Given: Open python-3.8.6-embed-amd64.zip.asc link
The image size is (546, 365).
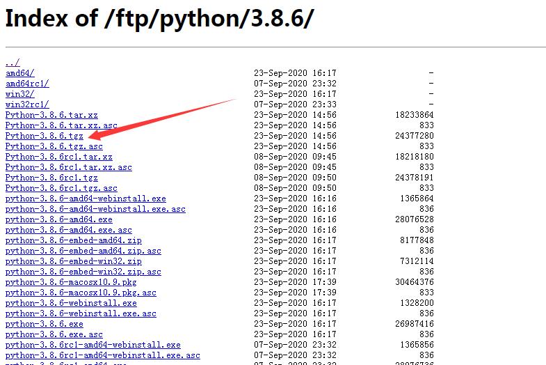Looking at the screenshot, I should tap(83, 251).
